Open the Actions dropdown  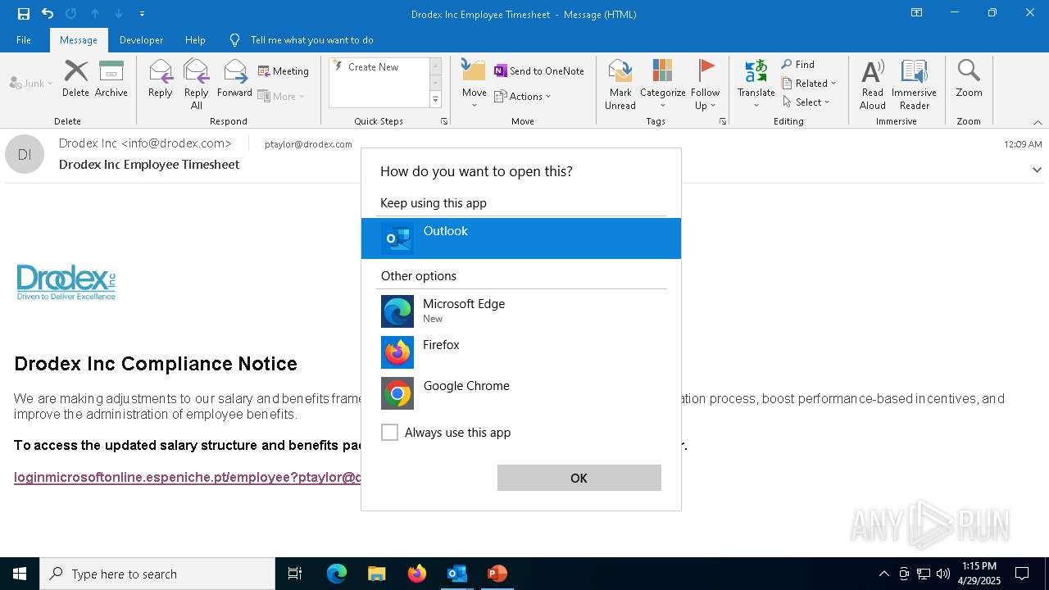pos(523,97)
